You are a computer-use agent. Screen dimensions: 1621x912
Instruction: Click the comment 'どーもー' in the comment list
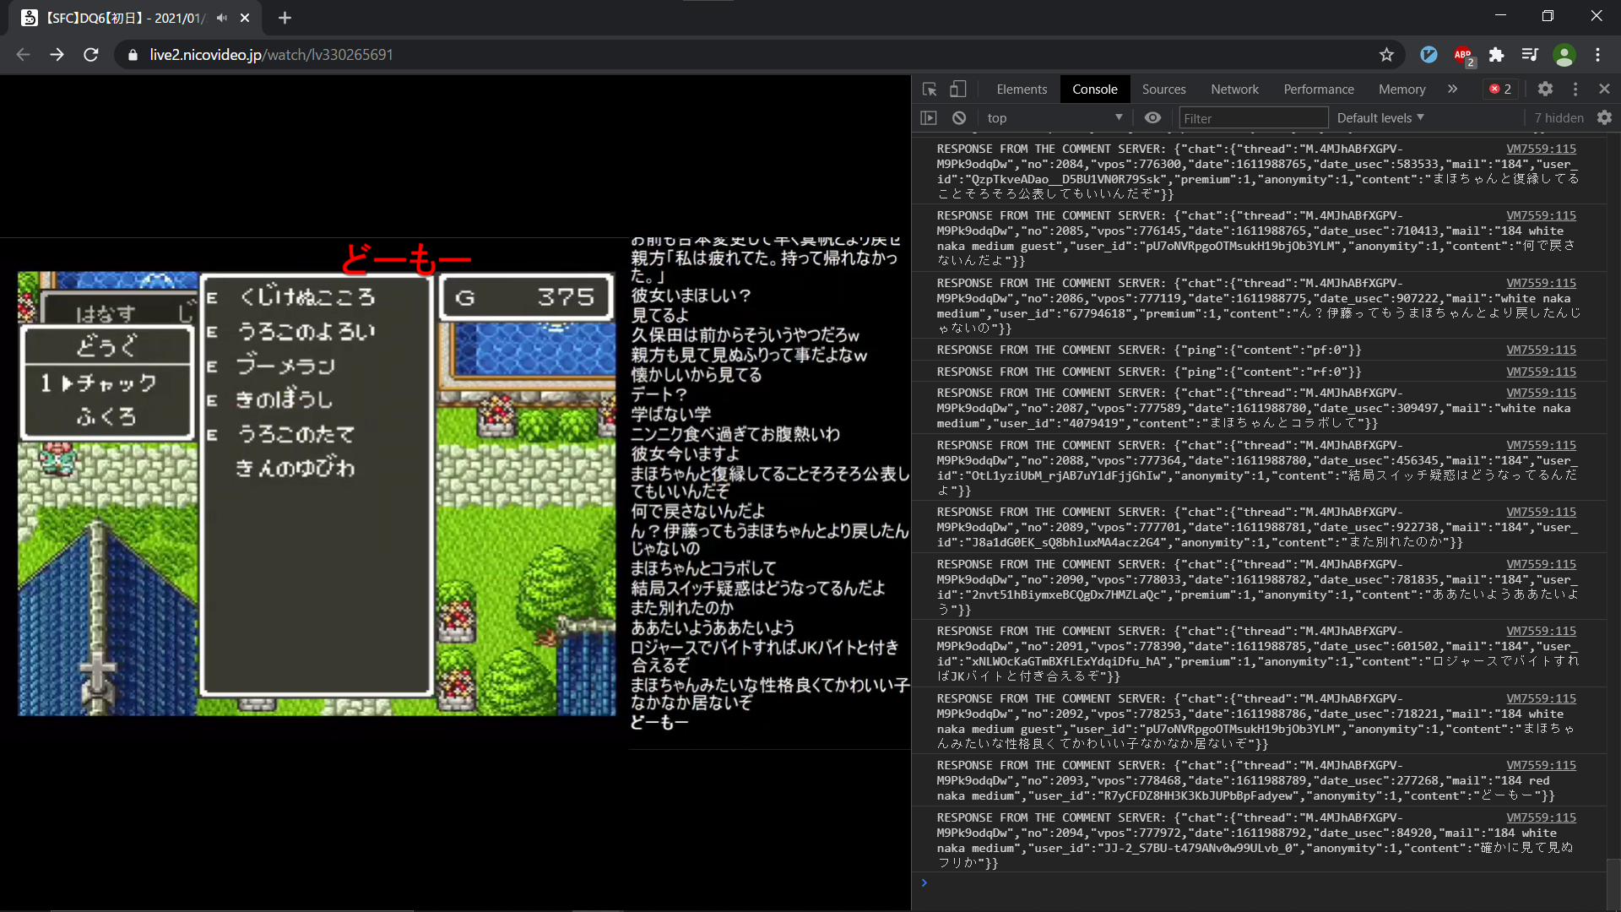(659, 723)
